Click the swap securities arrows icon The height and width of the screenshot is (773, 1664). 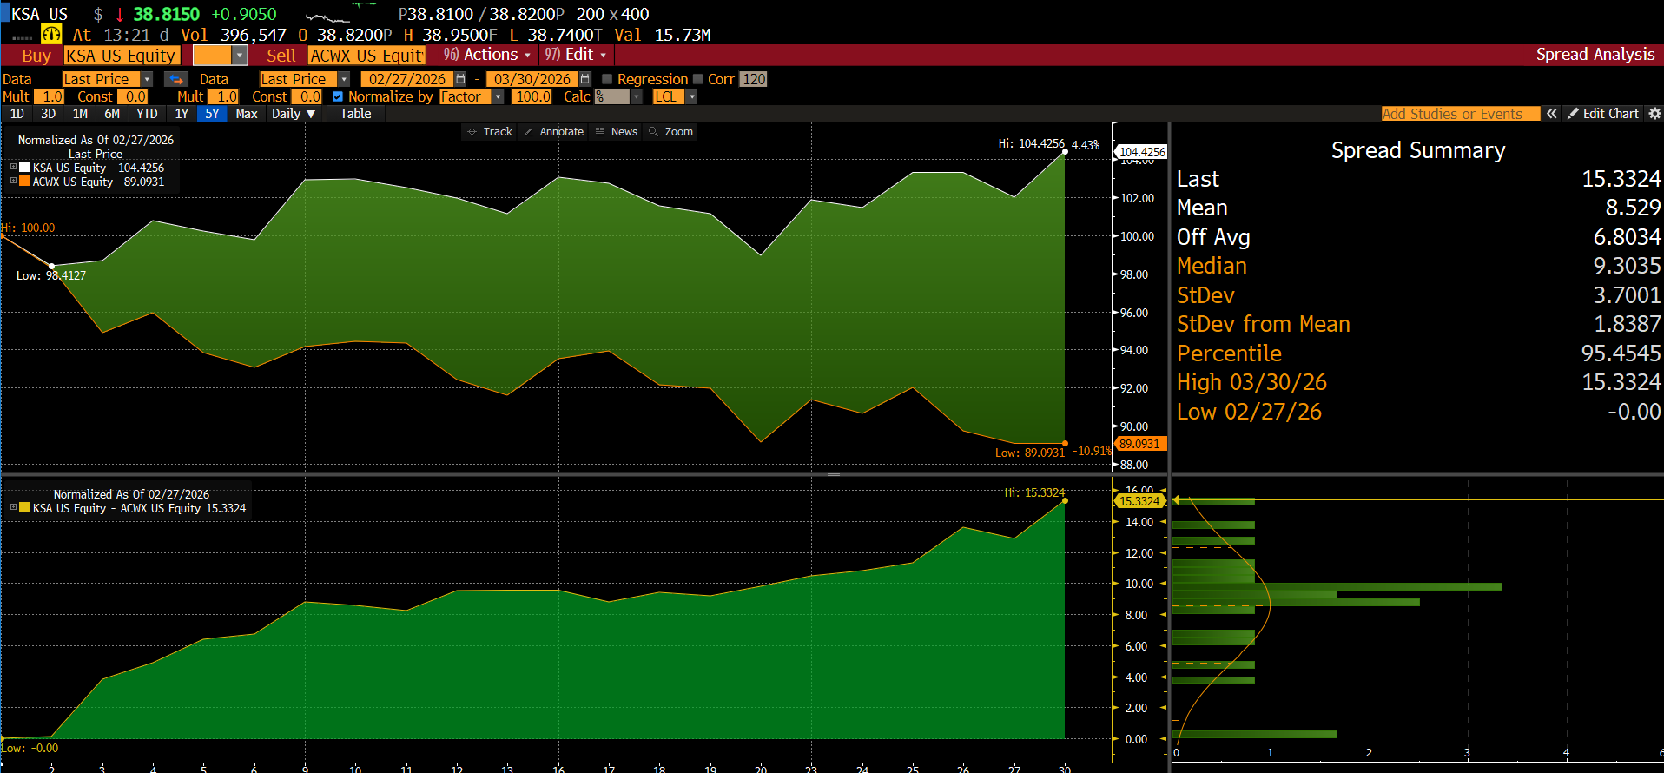[x=176, y=79]
